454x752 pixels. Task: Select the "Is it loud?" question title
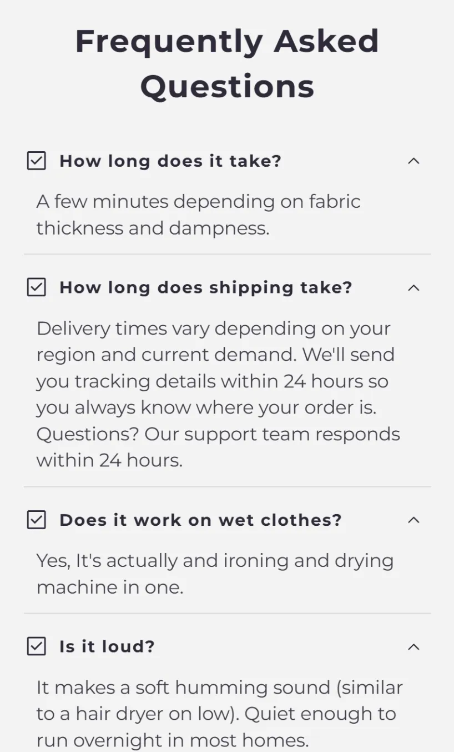[x=107, y=646]
